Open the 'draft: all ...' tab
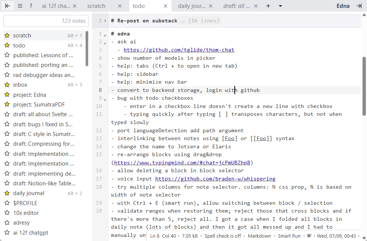 pyautogui.click(x=237, y=6)
